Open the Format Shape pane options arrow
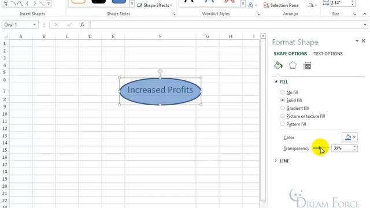This screenshot has height=208, width=370. pos(357,41)
